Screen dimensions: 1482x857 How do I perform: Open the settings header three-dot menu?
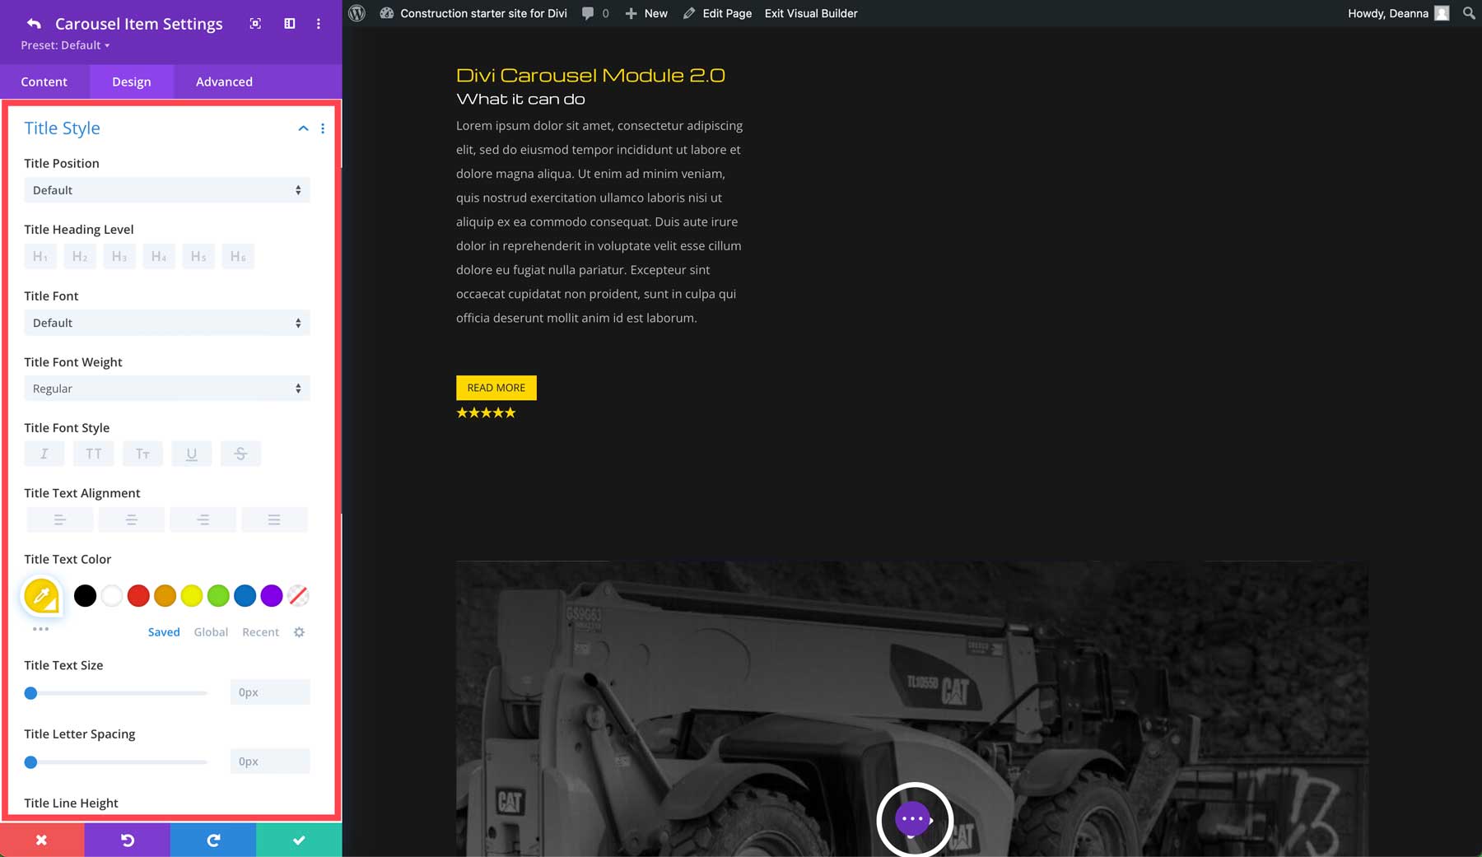pos(319,24)
